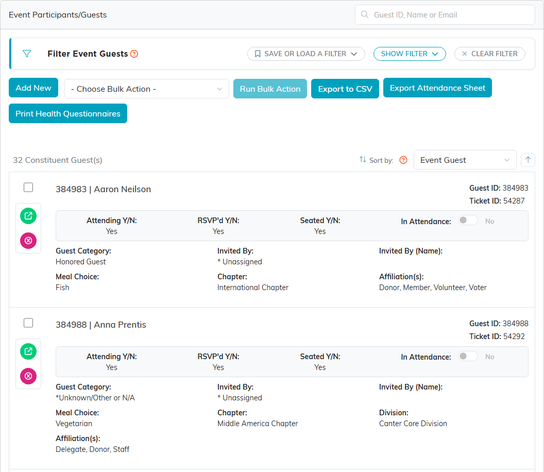Toggle sort direction arrow button
544x472 pixels.
point(528,160)
